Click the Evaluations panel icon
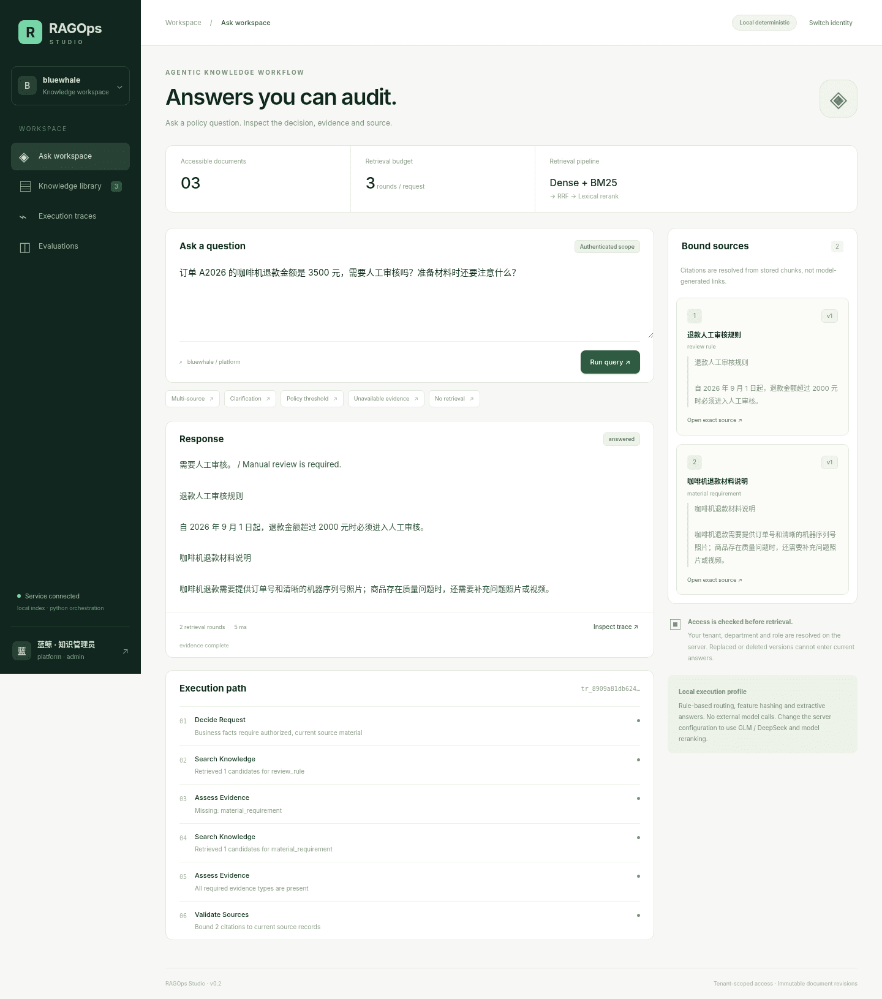 pos(25,247)
